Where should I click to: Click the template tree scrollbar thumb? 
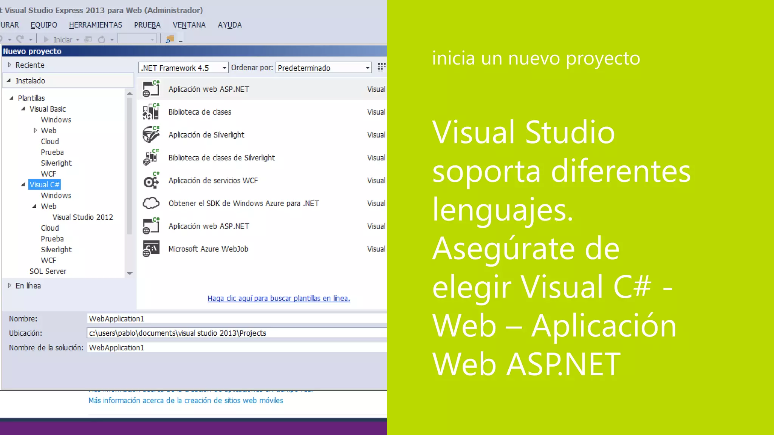point(130,166)
